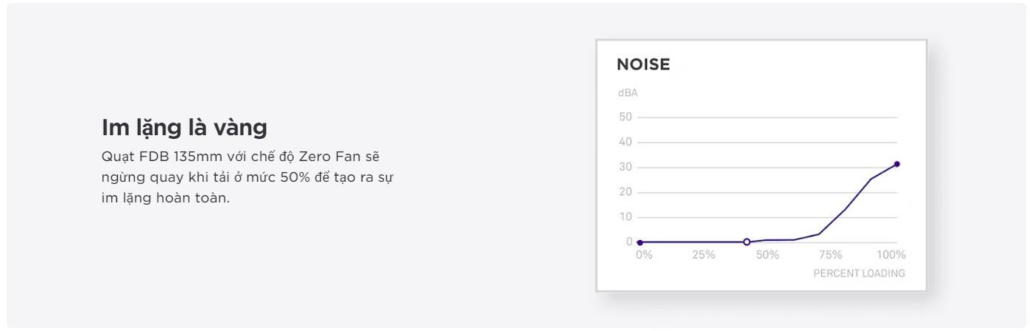Click the 50% label on the loading axis
The image size is (1030, 331).
click(x=767, y=255)
